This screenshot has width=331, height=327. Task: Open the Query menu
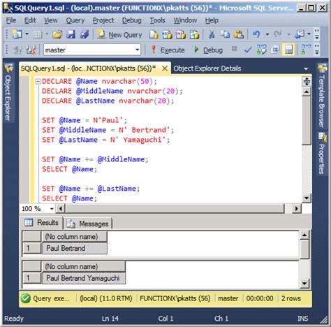click(x=75, y=20)
